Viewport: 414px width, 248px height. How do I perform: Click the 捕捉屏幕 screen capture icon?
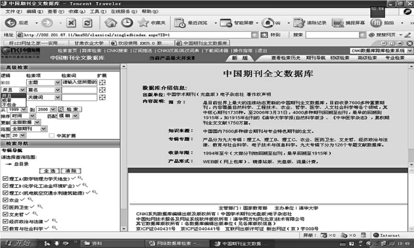click(338, 23)
